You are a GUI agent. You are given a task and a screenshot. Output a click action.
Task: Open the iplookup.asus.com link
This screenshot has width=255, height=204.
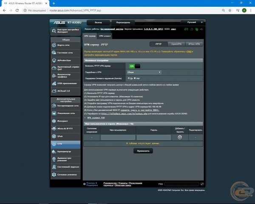(124, 113)
